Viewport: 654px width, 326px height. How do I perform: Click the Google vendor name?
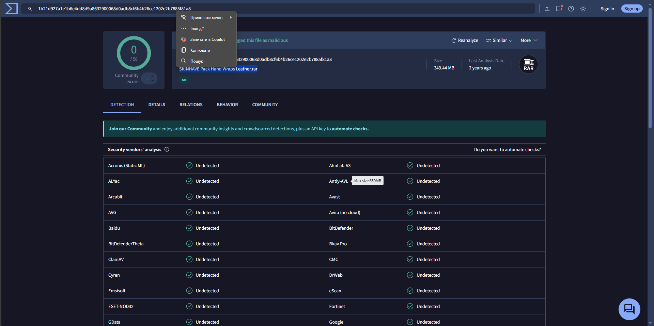coord(336,322)
